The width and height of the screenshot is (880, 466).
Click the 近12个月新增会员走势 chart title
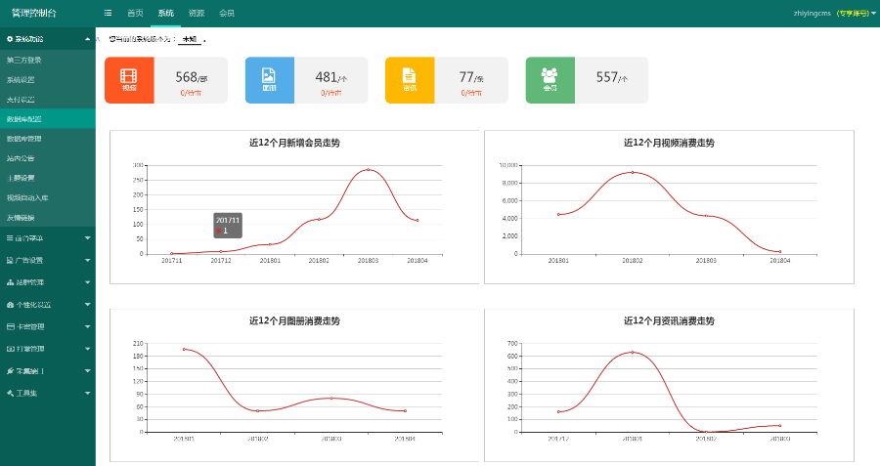(x=294, y=143)
